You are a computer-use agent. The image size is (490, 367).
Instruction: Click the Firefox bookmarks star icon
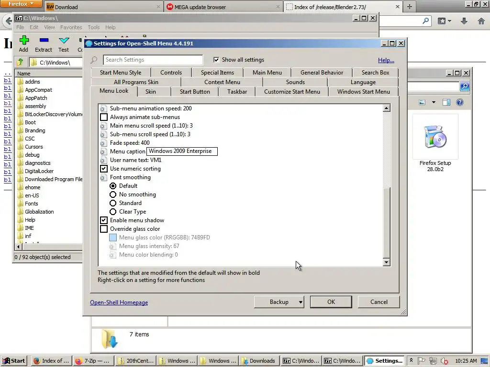(442, 21)
